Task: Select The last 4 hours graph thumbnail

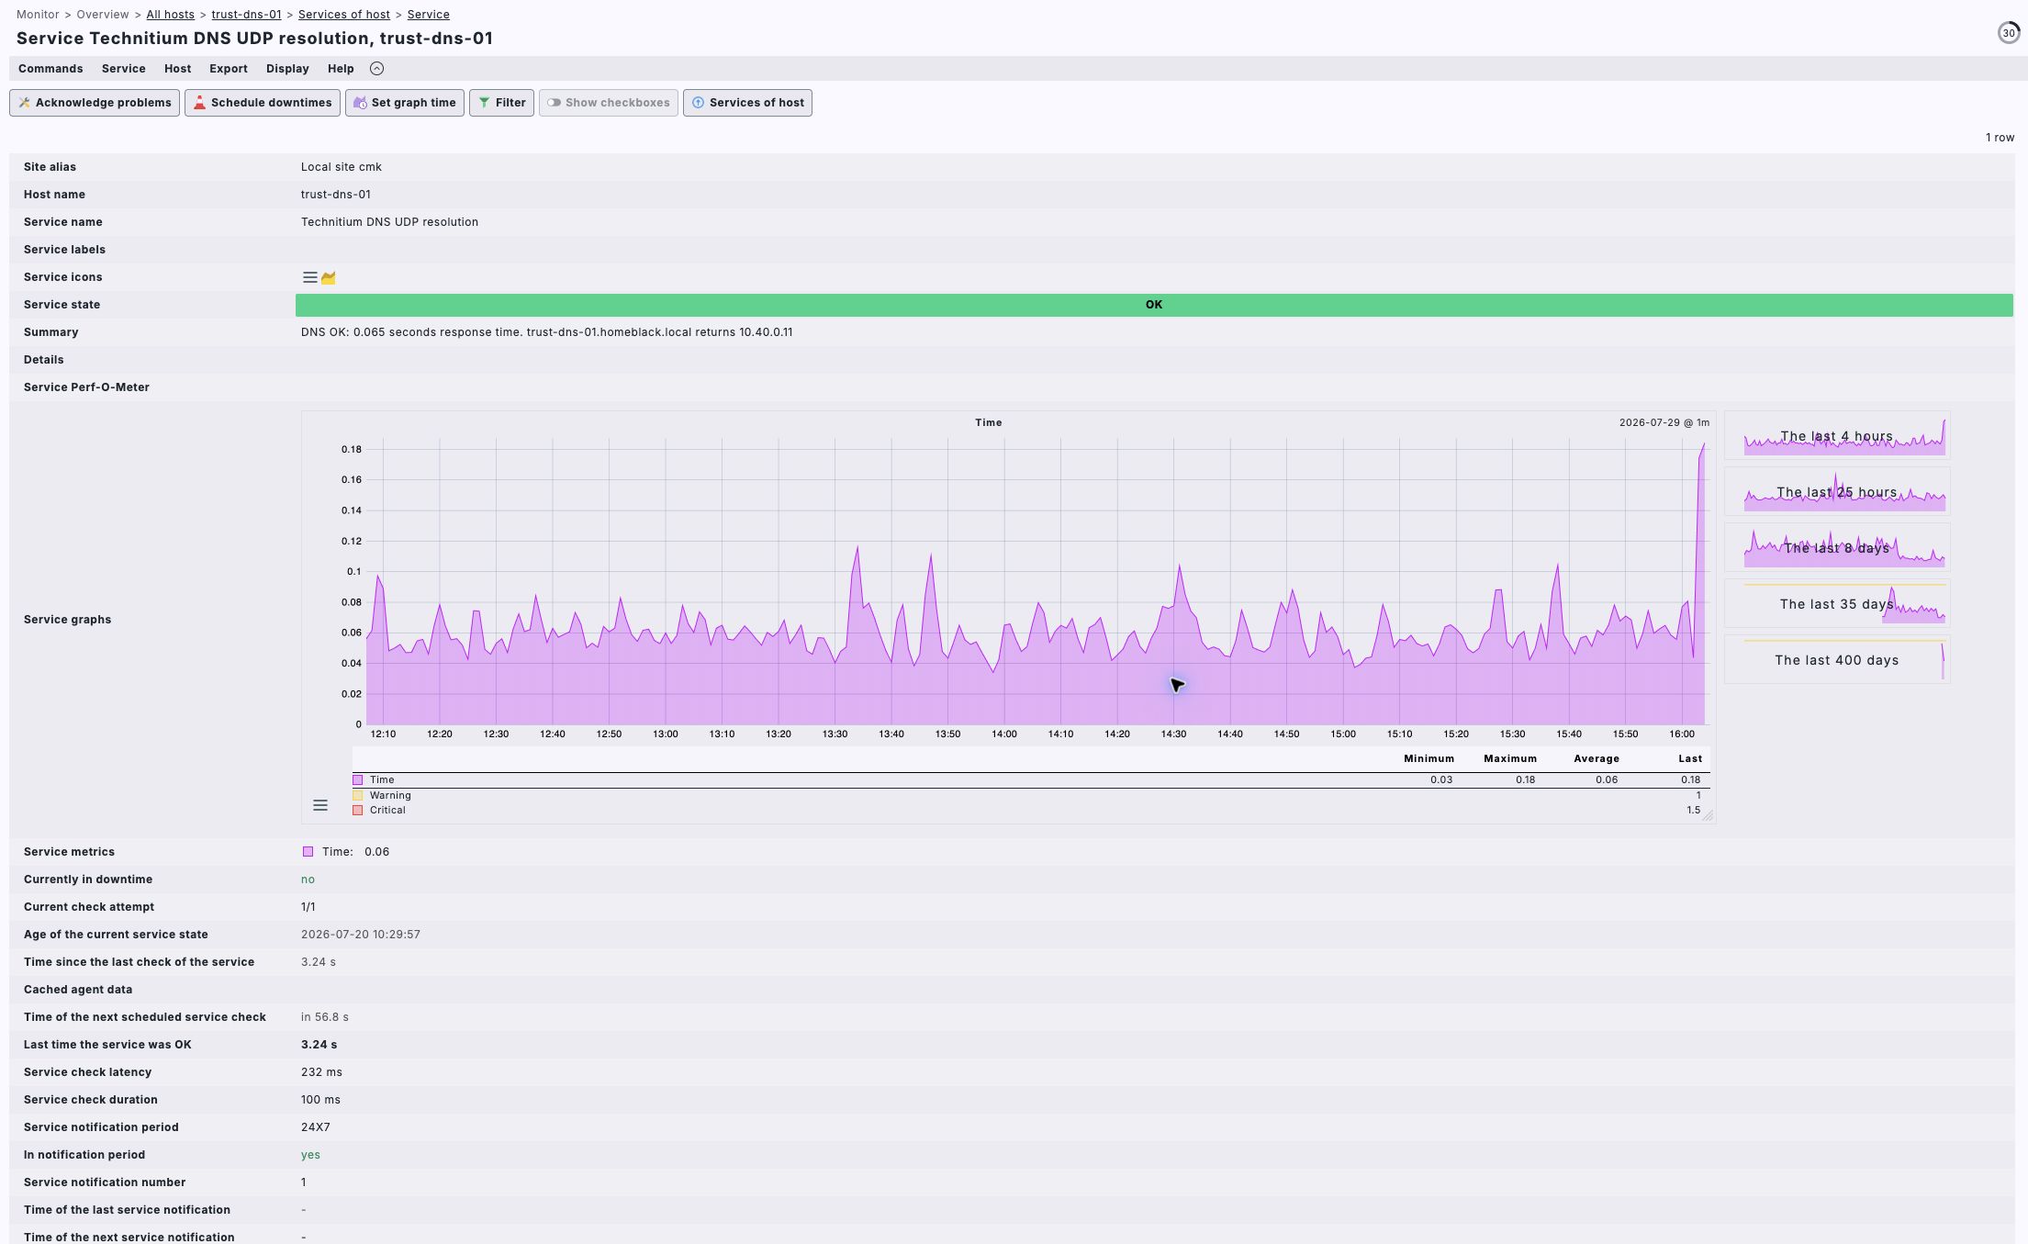Action: tap(1837, 435)
